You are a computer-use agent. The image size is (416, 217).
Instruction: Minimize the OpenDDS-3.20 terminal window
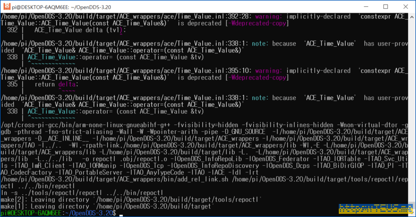pos(366,7)
